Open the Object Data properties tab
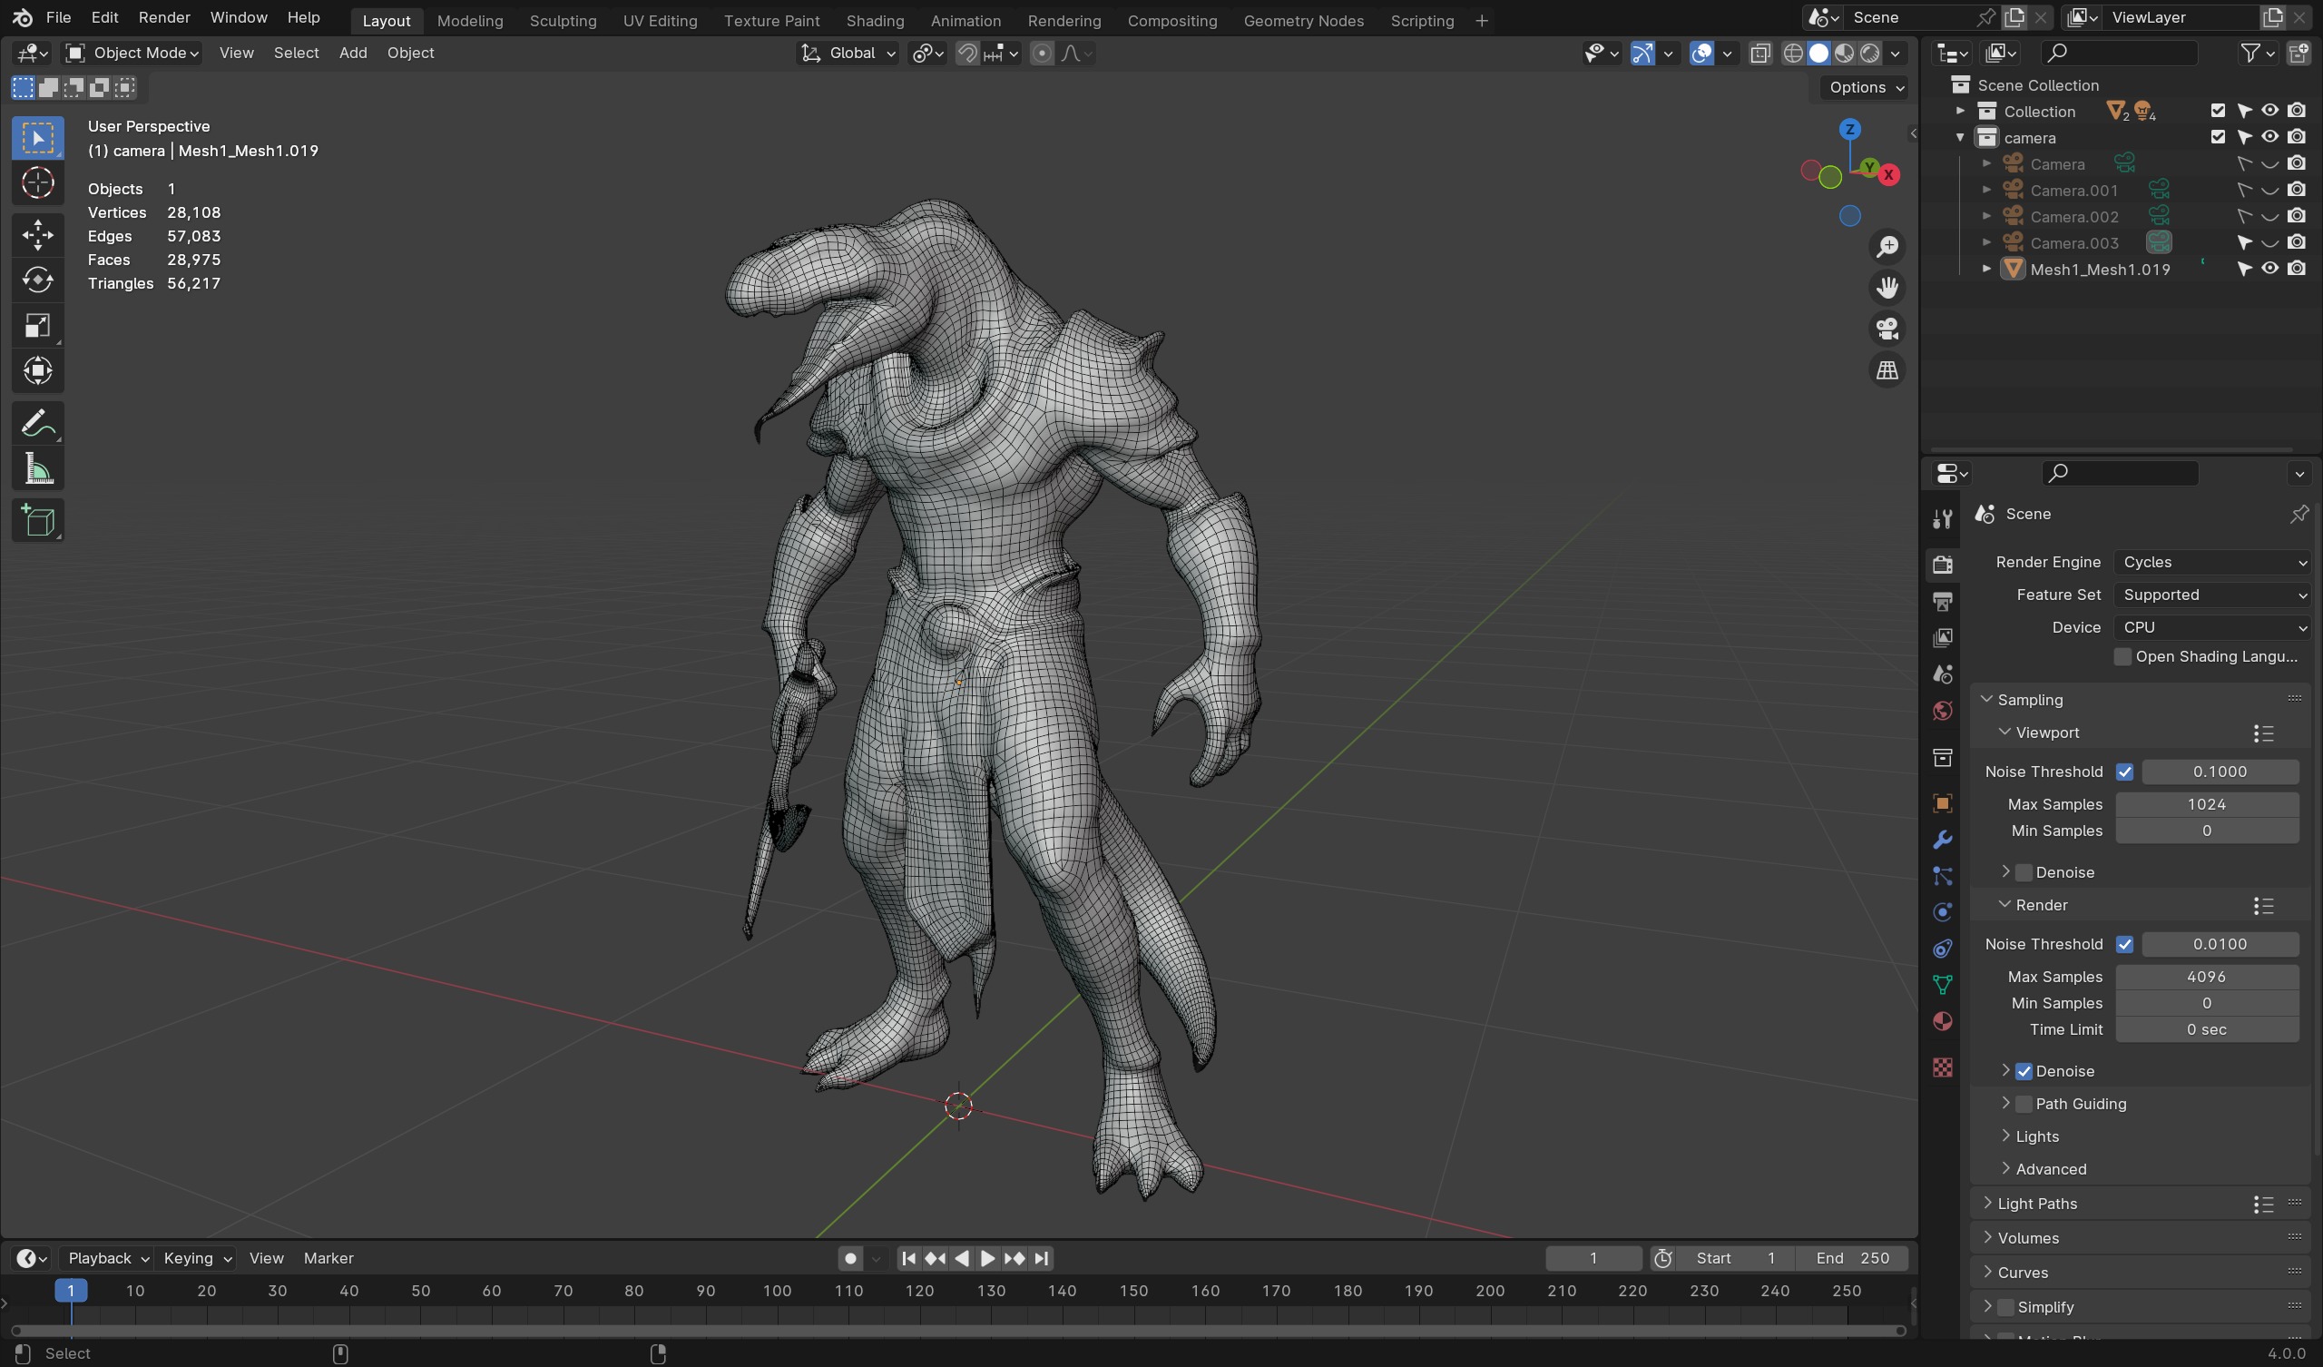2323x1367 pixels. [x=1942, y=985]
